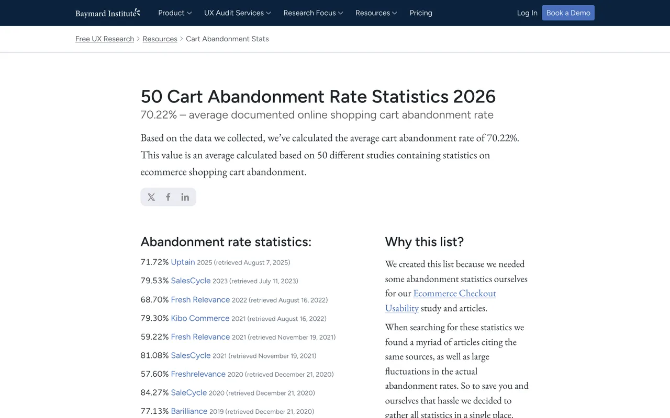Share on X (Twitter) icon

pos(151,197)
